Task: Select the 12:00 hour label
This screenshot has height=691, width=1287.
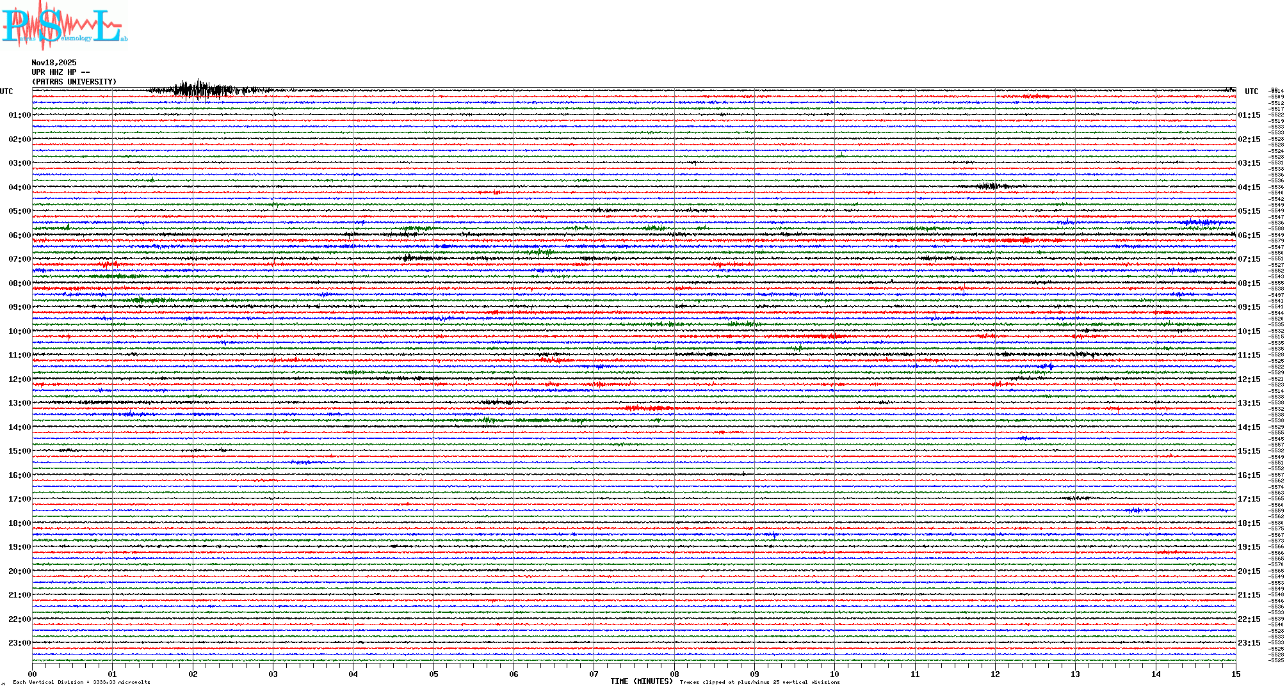Action: click(19, 379)
